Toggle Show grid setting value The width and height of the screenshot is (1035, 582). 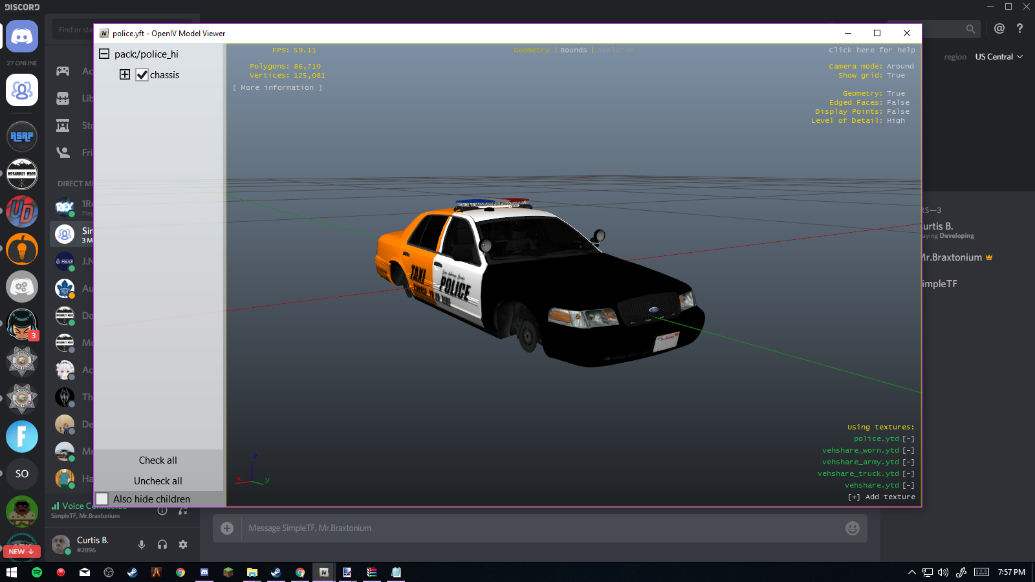896,76
